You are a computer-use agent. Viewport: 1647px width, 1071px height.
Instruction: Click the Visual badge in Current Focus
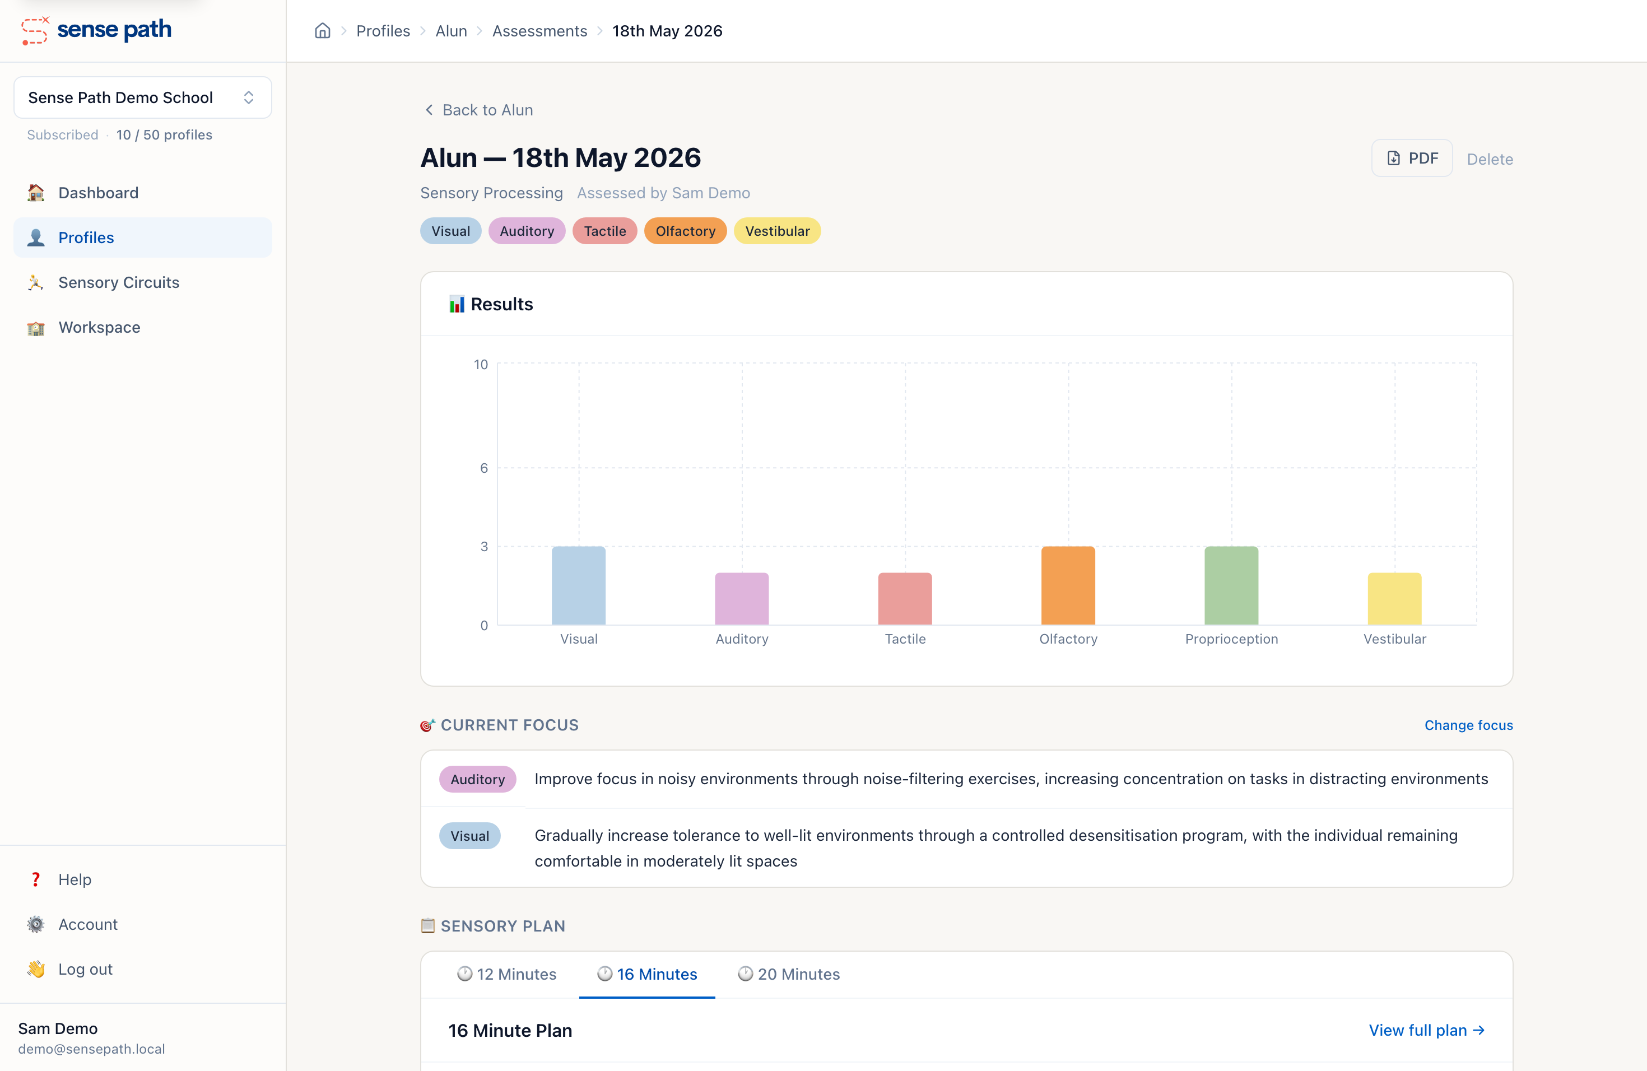click(470, 836)
